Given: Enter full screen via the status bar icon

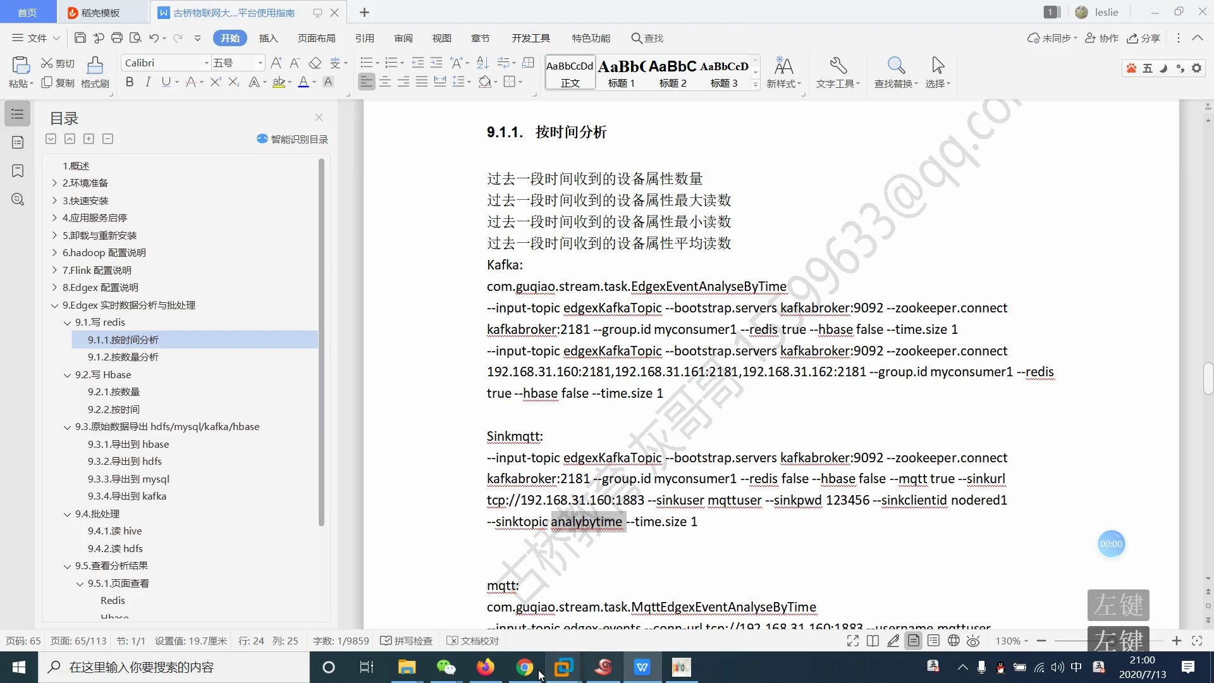Looking at the screenshot, I should coord(853,641).
